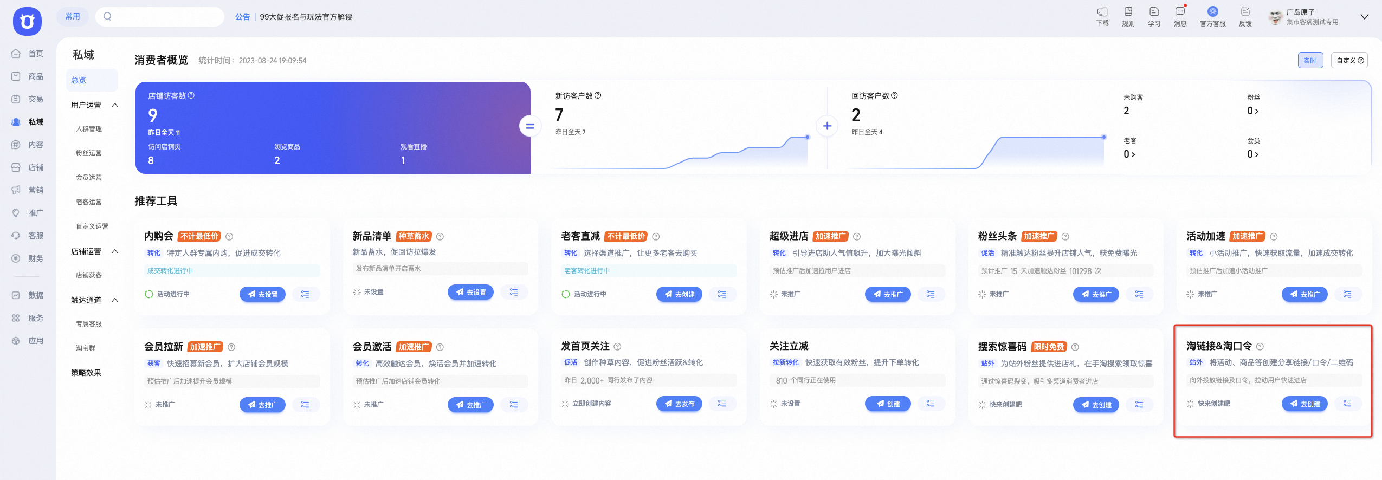Viewport: 1382px width, 480px height.
Task: Open 策略效果 menu item
Action: tap(86, 373)
